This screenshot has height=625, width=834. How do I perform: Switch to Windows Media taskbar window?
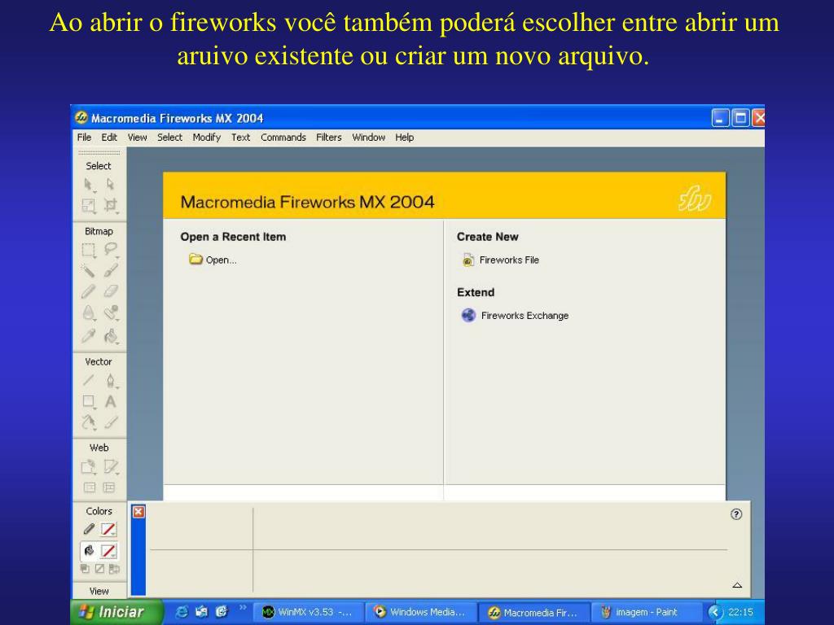[421, 612]
